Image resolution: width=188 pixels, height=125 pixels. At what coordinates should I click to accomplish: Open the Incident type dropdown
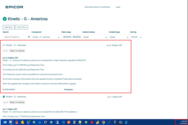pyautogui.click(x=119, y=37)
